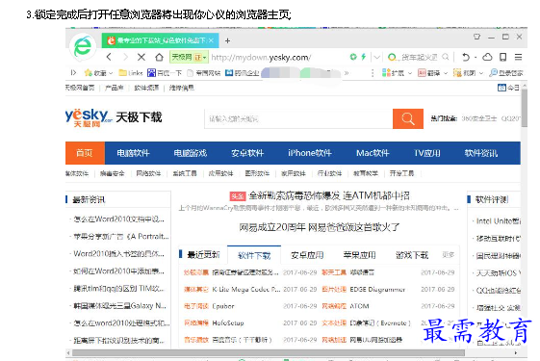
Task: Open the K-Lite Mega Codec download entry
Action: click(245, 290)
